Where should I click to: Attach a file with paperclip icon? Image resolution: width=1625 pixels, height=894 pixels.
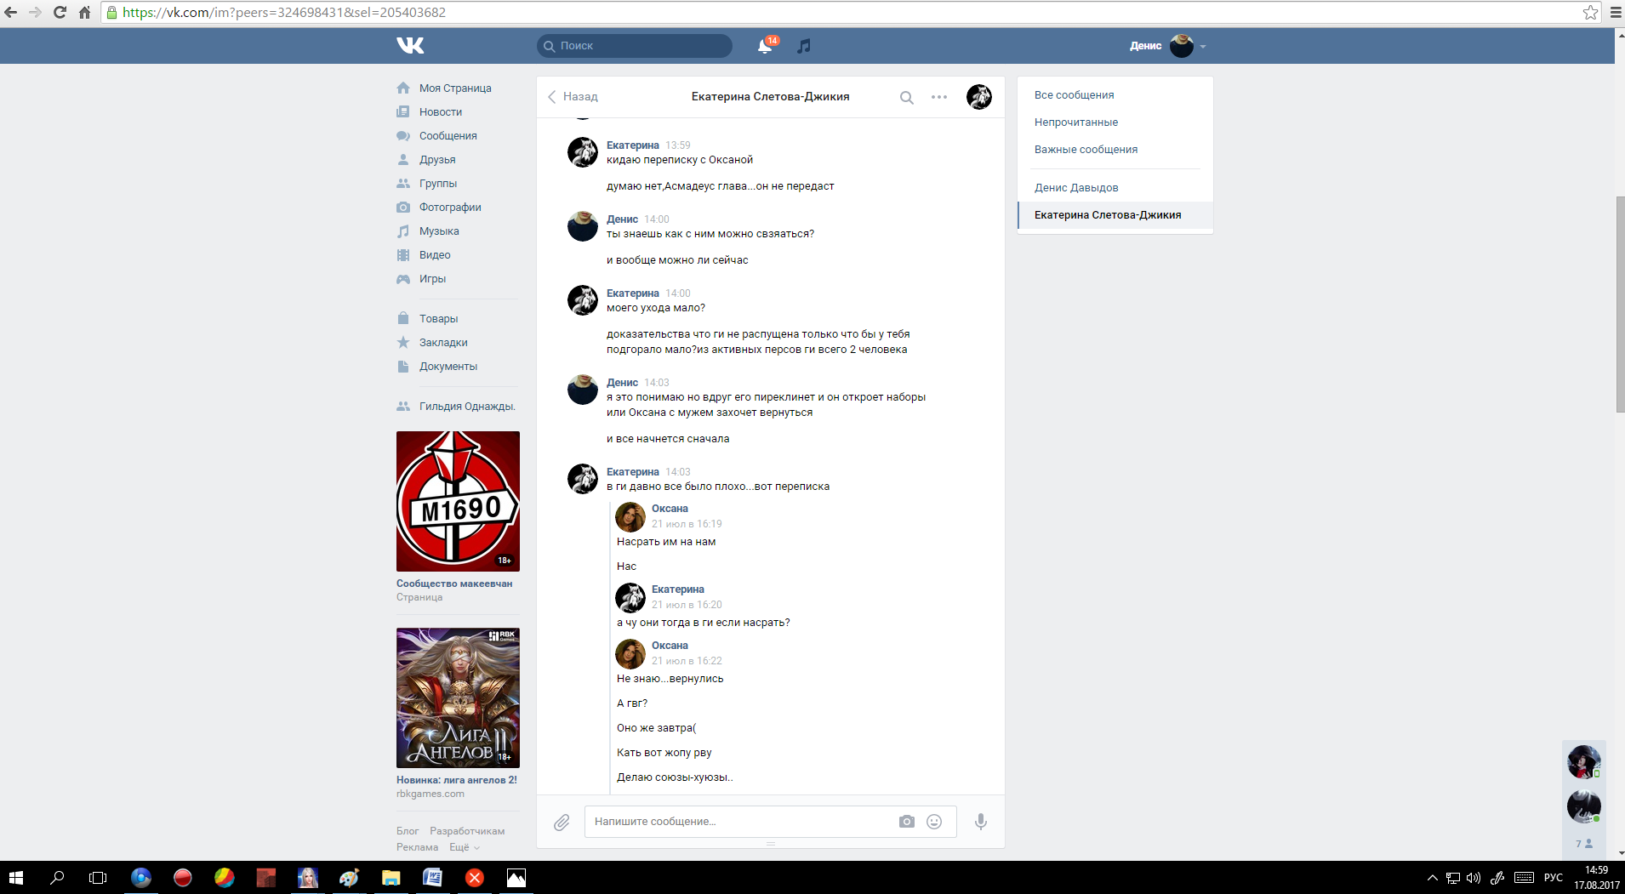(562, 823)
